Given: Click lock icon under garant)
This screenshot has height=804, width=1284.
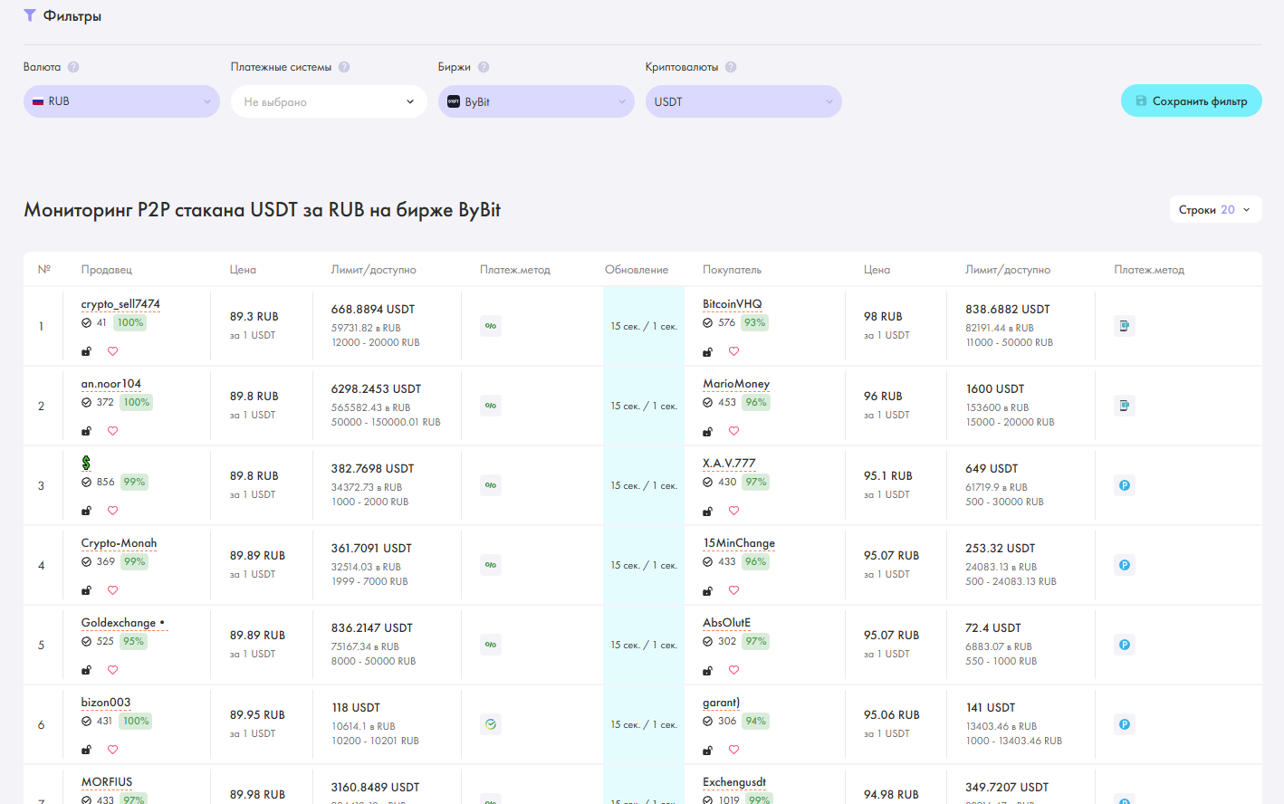Looking at the screenshot, I should coord(707,750).
